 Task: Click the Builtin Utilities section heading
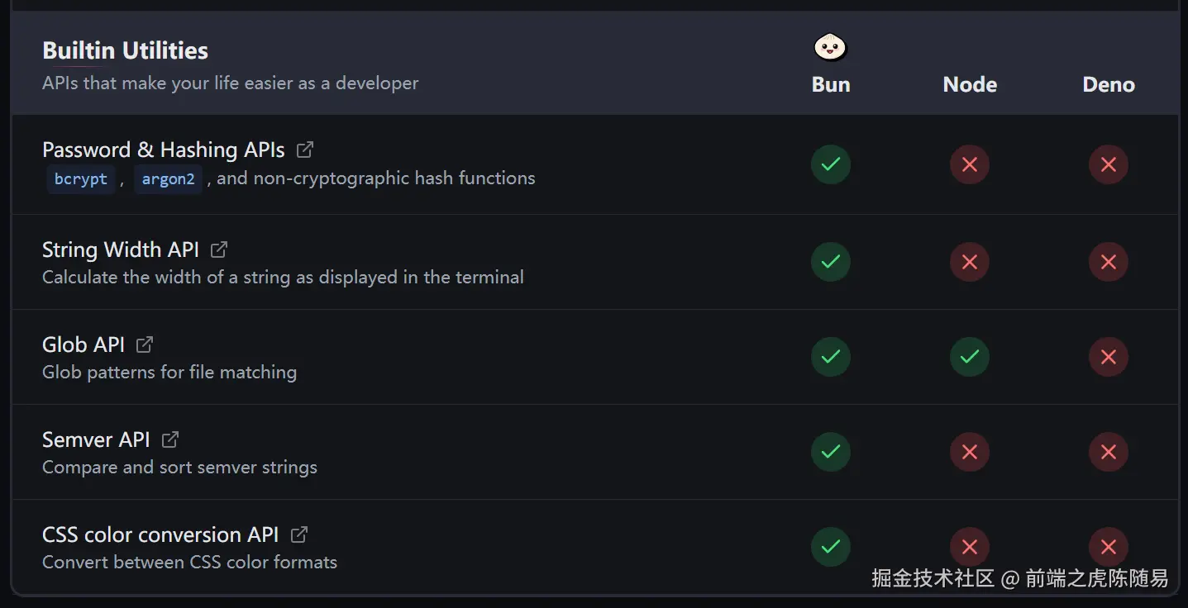pos(125,50)
